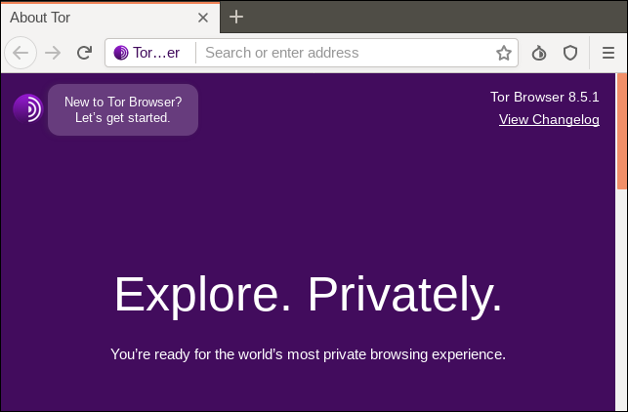Select the About Tor tab

tap(110, 18)
